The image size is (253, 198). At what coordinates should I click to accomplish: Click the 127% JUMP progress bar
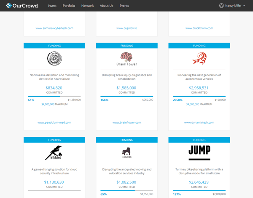[x=199, y=190]
